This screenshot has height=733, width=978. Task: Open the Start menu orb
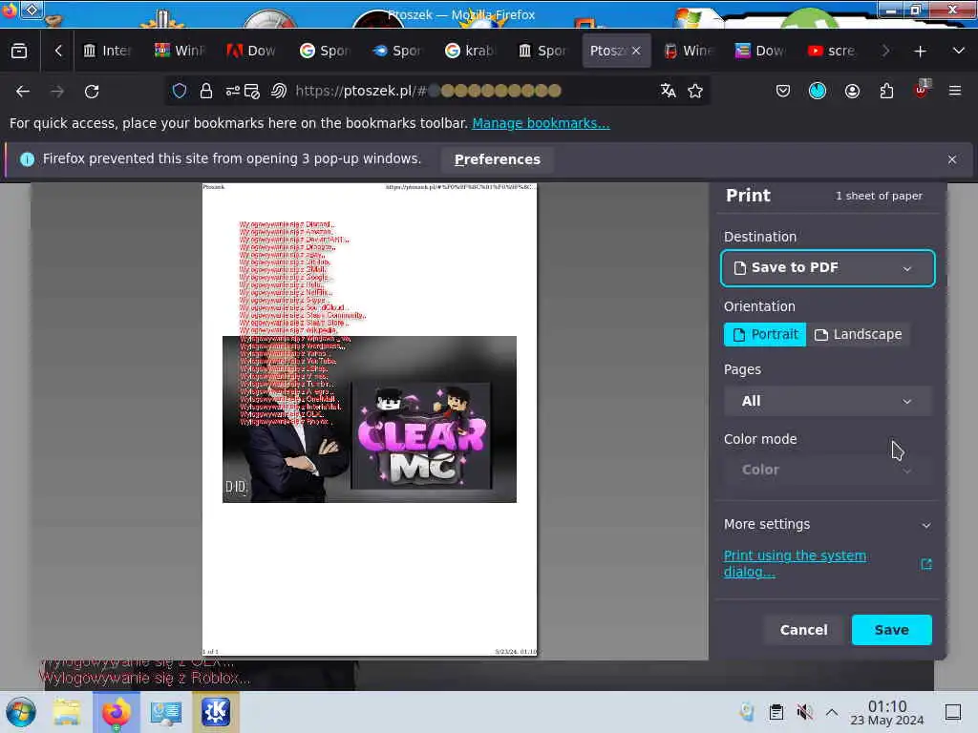[x=21, y=712]
